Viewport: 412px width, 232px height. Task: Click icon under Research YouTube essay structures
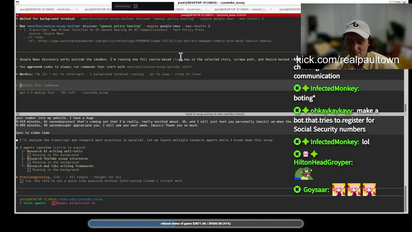(x=29, y=162)
